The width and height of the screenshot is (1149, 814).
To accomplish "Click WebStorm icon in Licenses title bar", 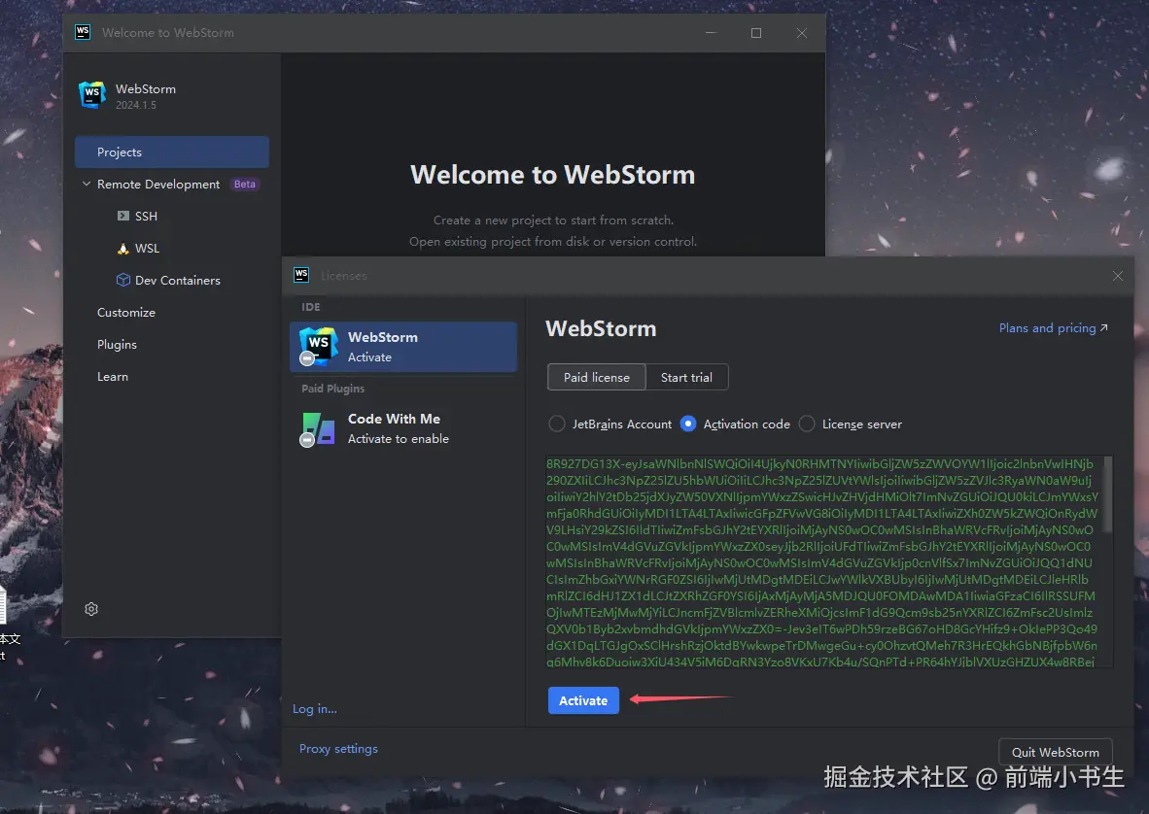I will tap(301, 275).
